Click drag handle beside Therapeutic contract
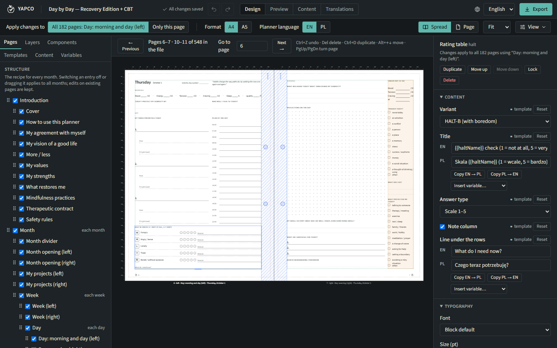Screen dimensions: 557x348 pos(14,208)
